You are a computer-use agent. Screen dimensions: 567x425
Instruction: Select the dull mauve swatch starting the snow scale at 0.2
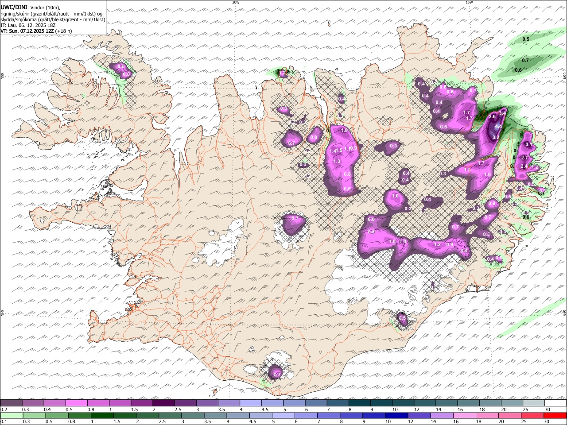[x=11, y=403]
